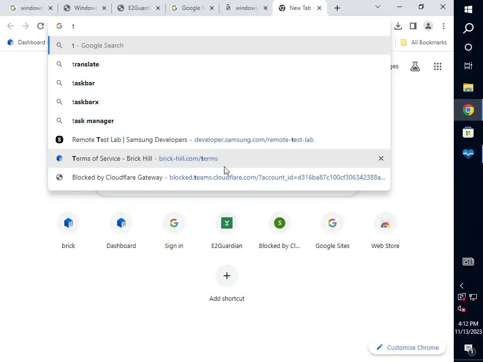
Task: Select the taskbarx suggestion
Action: click(x=219, y=102)
